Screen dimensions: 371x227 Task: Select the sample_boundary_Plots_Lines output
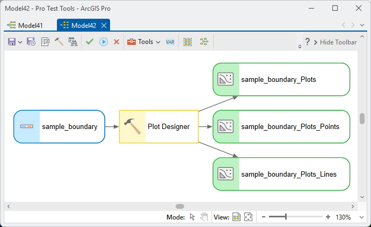point(281,174)
